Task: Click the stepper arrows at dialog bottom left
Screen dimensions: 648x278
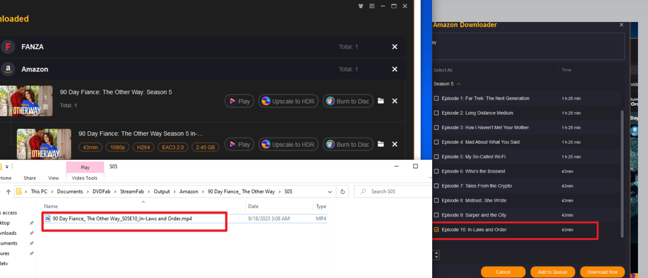Action: [x=436, y=255]
